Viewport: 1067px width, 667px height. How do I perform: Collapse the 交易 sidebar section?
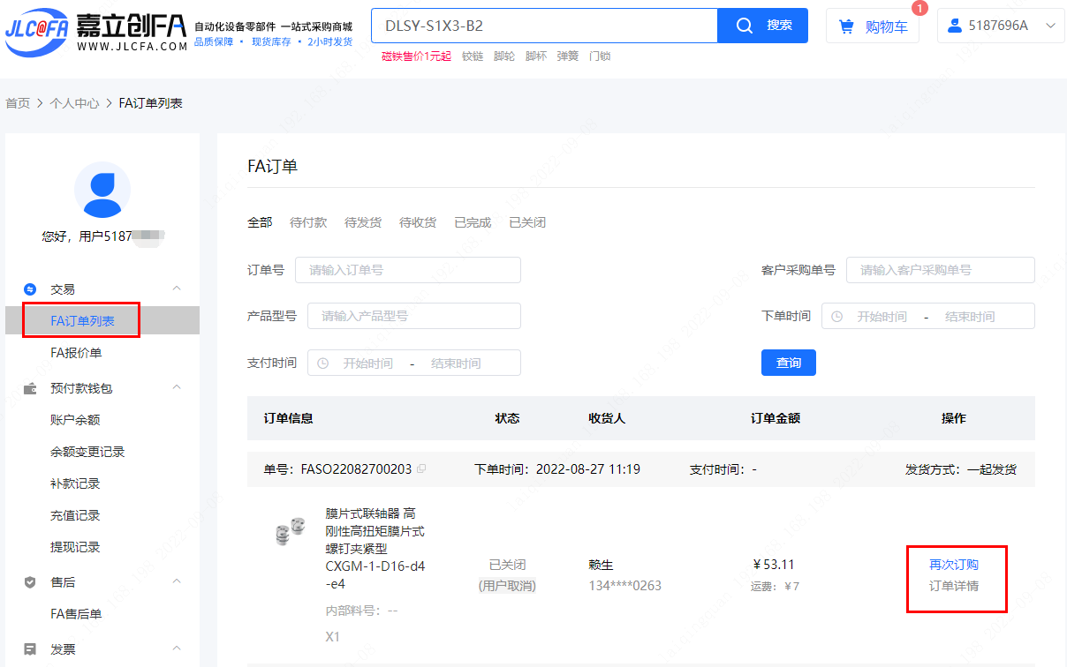pos(176,289)
